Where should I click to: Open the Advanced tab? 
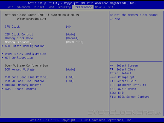tap(23, 7)
